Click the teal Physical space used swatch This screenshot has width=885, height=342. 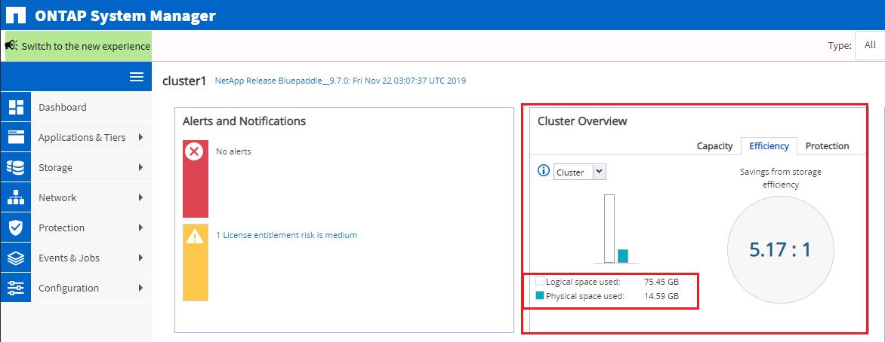pyautogui.click(x=540, y=296)
